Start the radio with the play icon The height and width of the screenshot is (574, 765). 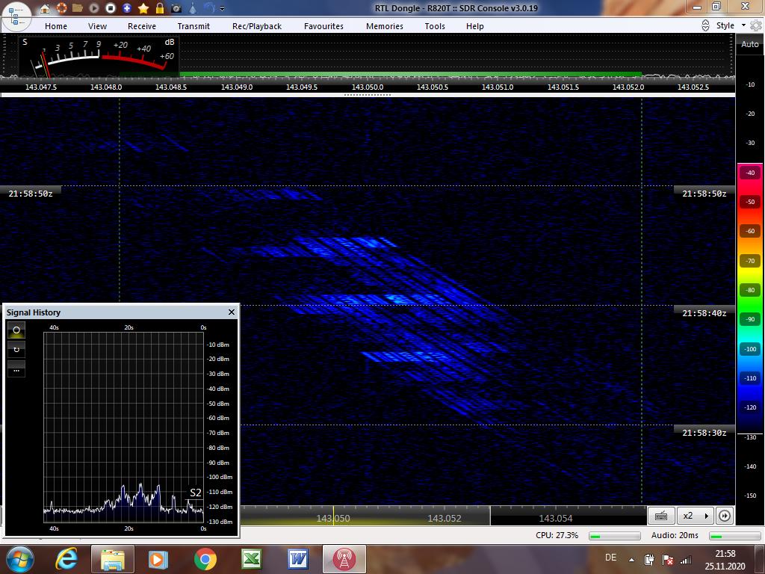[x=94, y=7]
